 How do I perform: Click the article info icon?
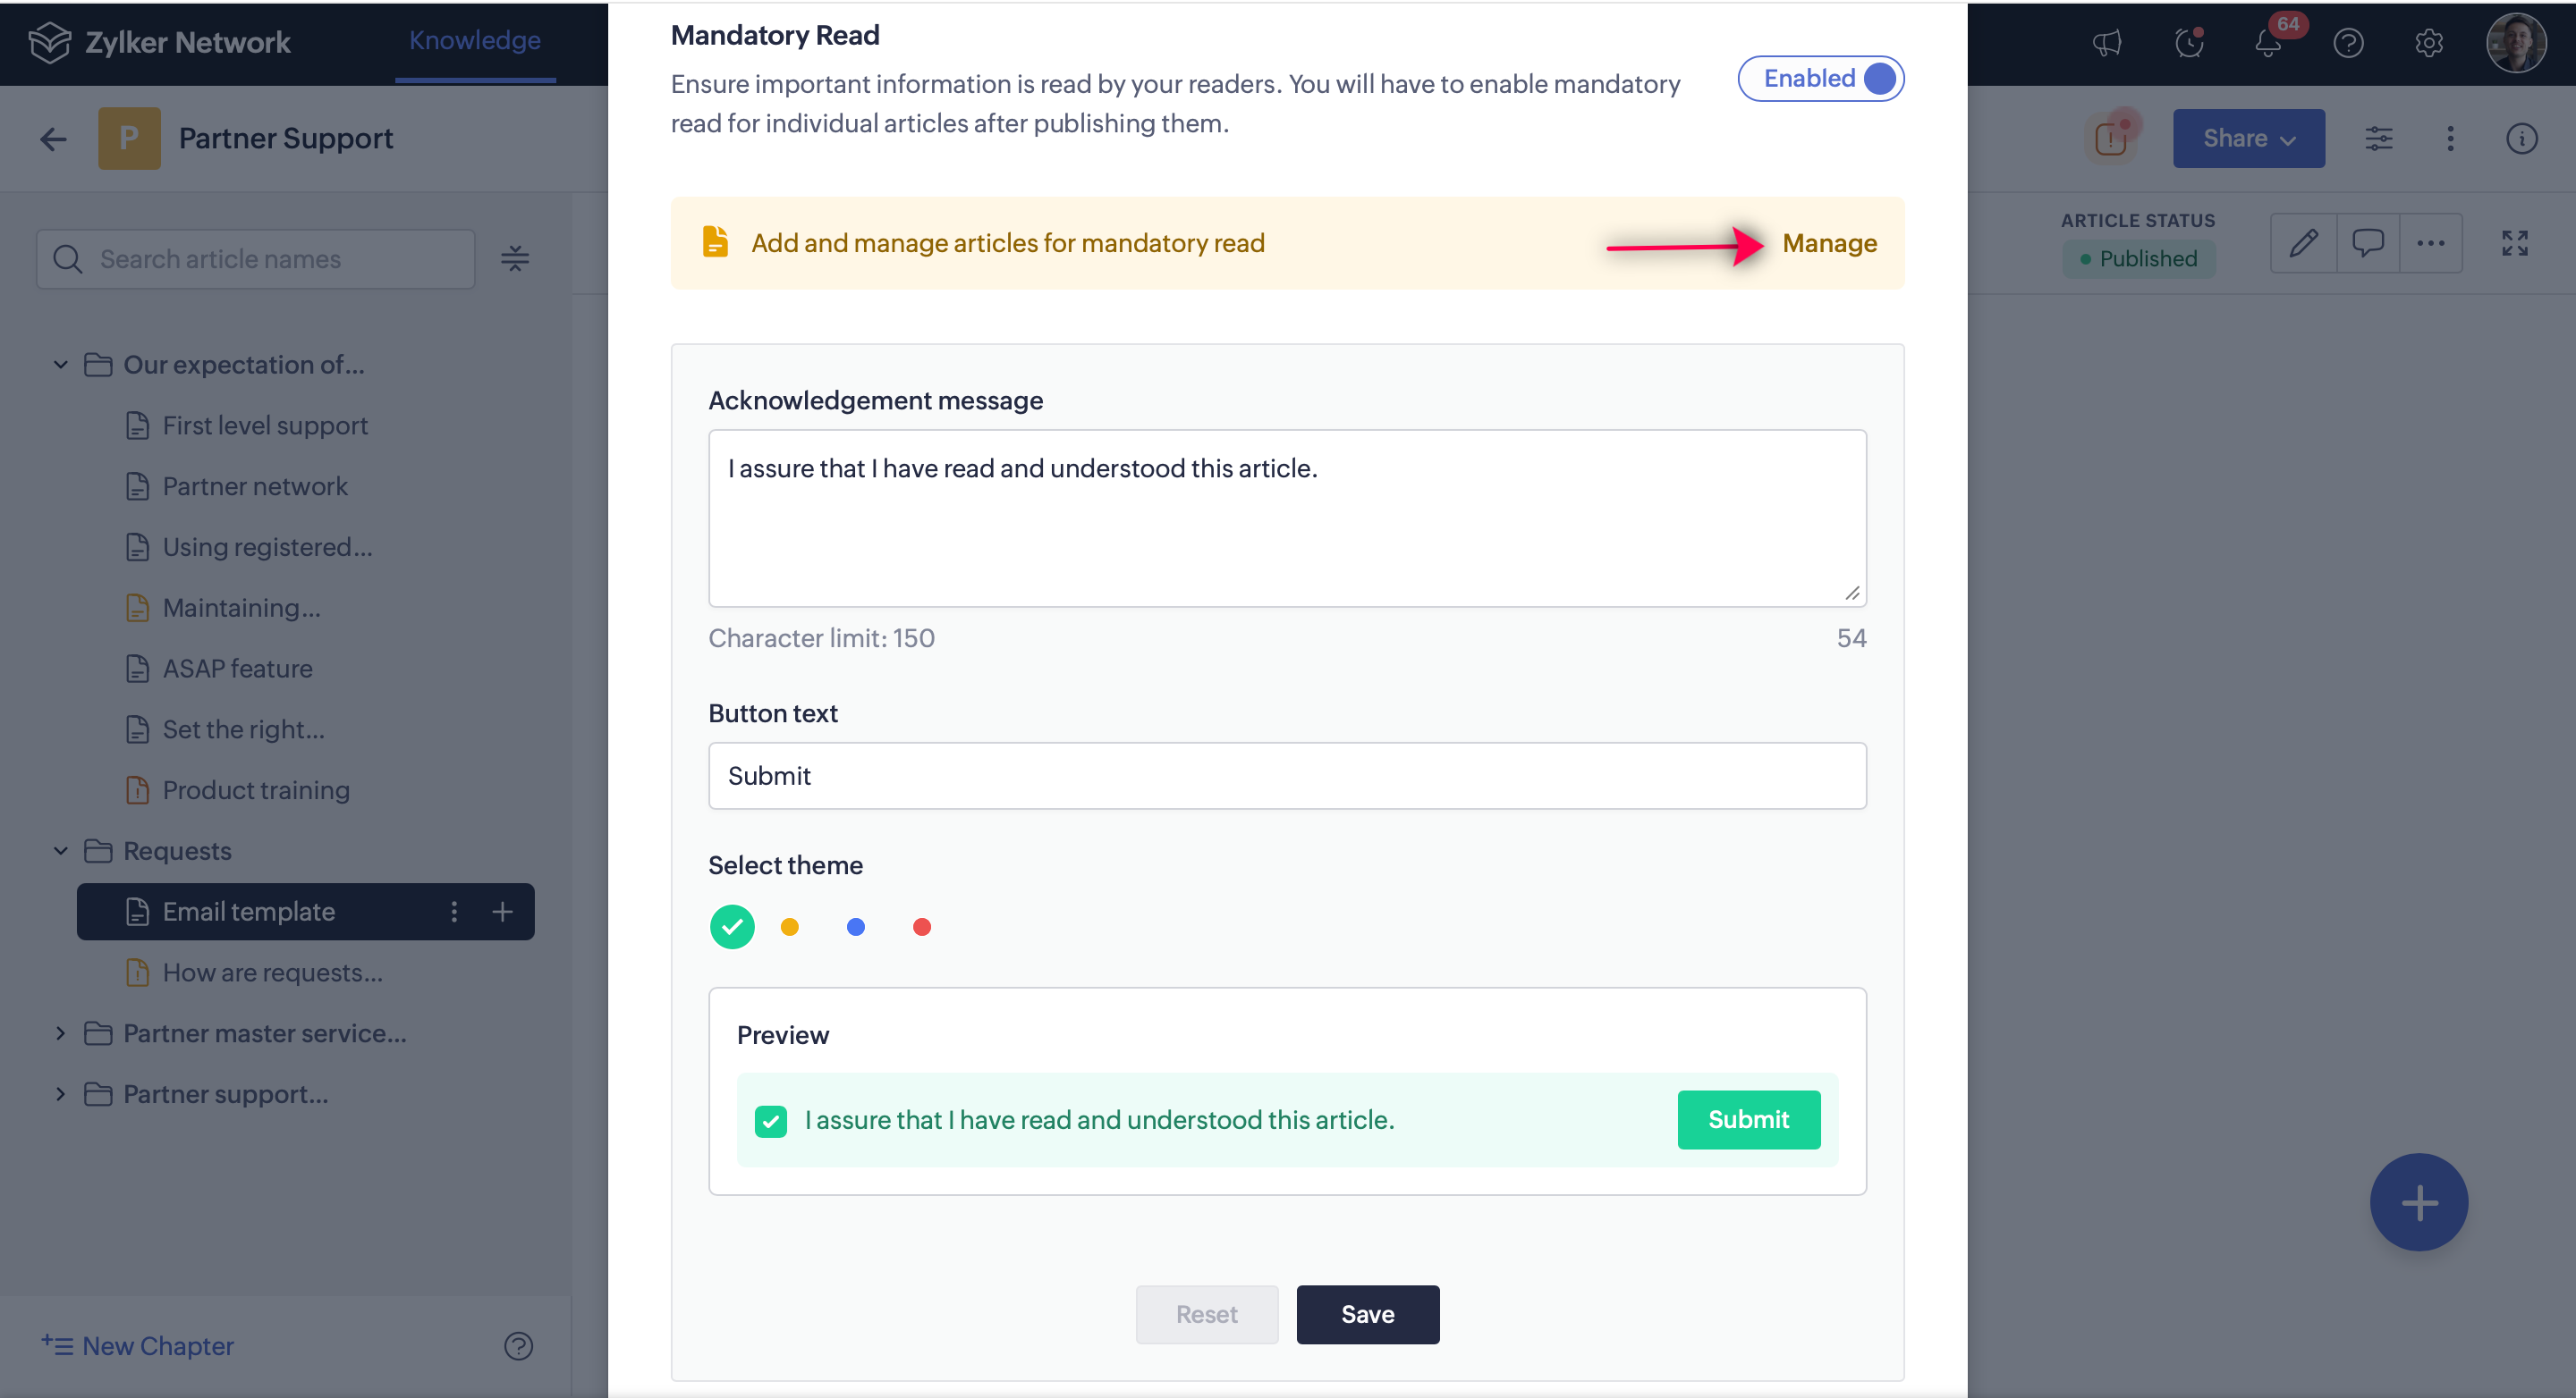click(2521, 139)
